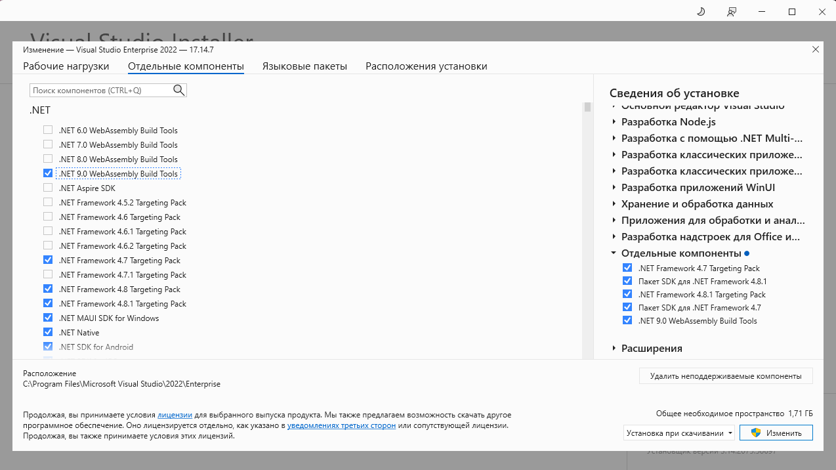Click the shield icon on Изменить button
Image resolution: width=836 pixels, height=470 pixels.
point(755,433)
